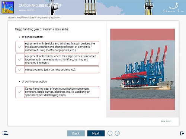
Task: Click the Storm Sim logo in header
Action: 173,8
